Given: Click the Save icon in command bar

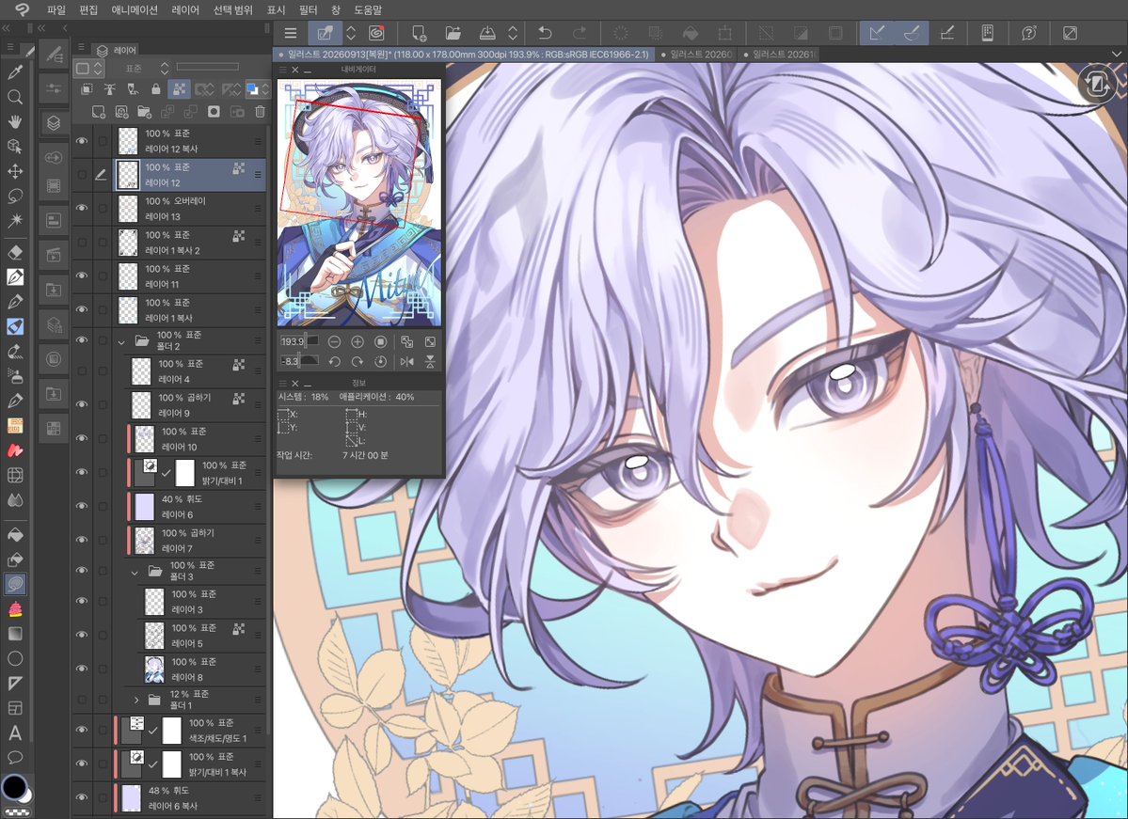Looking at the screenshot, I should coord(487,33).
